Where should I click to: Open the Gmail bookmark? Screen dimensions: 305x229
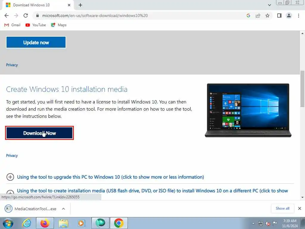pyautogui.click(x=12, y=25)
